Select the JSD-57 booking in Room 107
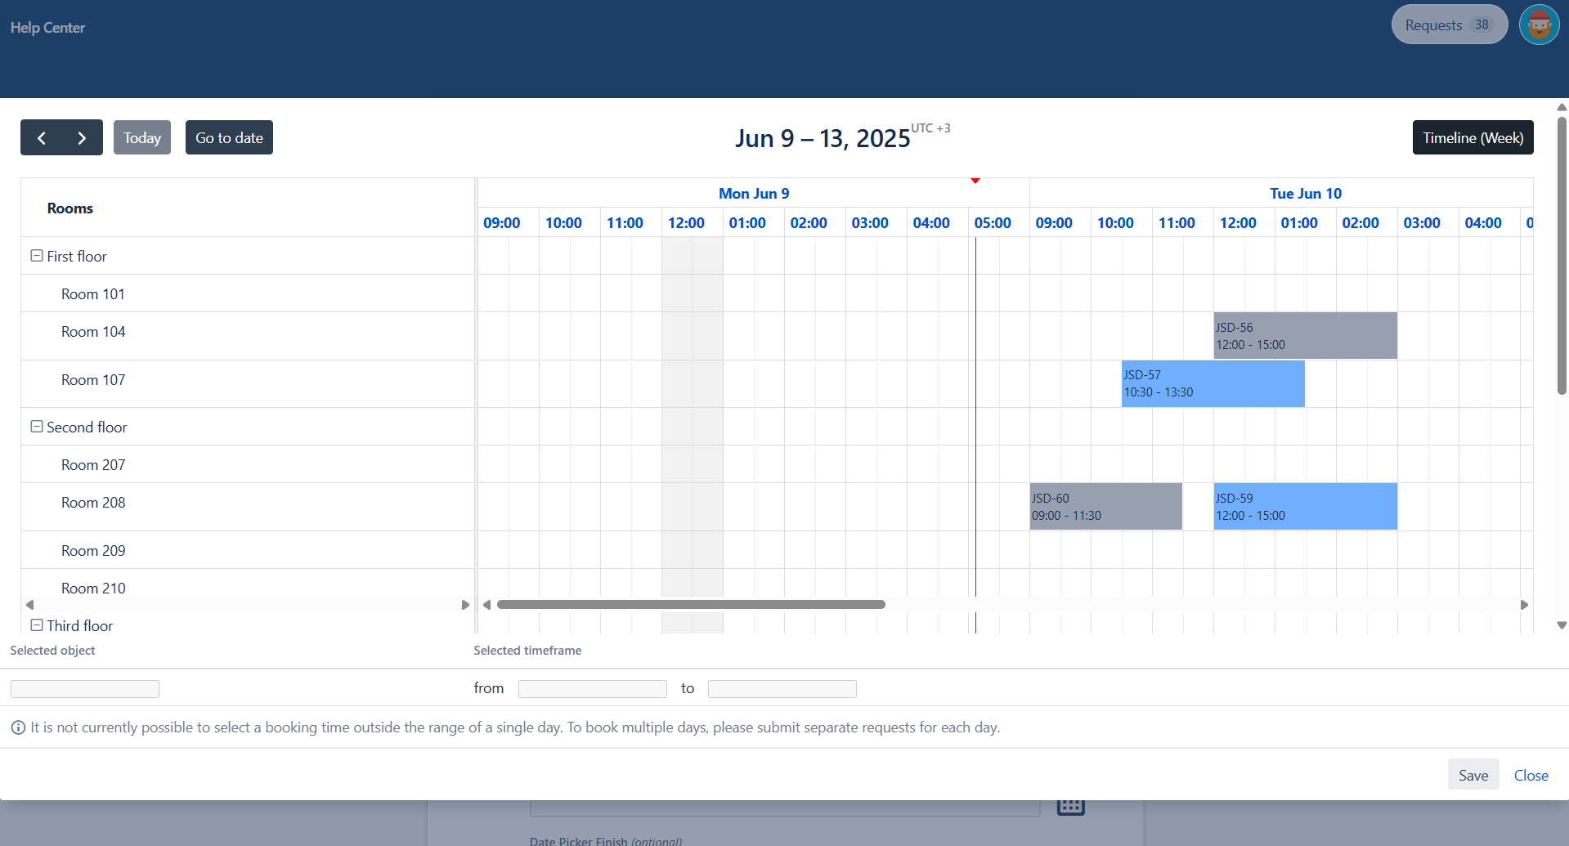Image resolution: width=1569 pixels, height=846 pixels. (1213, 383)
